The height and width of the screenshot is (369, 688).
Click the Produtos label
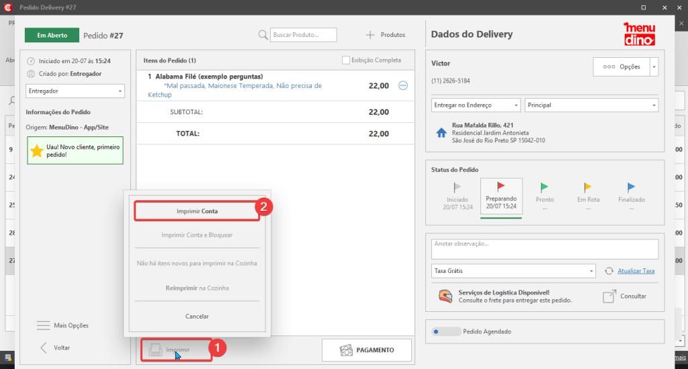392,35
